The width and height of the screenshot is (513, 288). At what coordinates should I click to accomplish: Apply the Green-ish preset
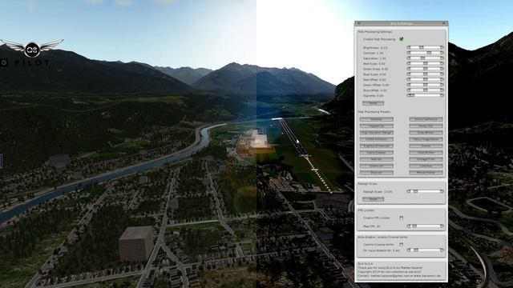377,166
